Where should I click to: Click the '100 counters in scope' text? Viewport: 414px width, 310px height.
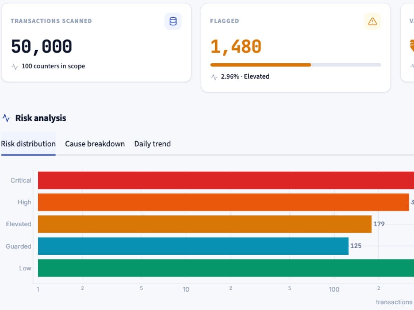pyautogui.click(x=53, y=66)
